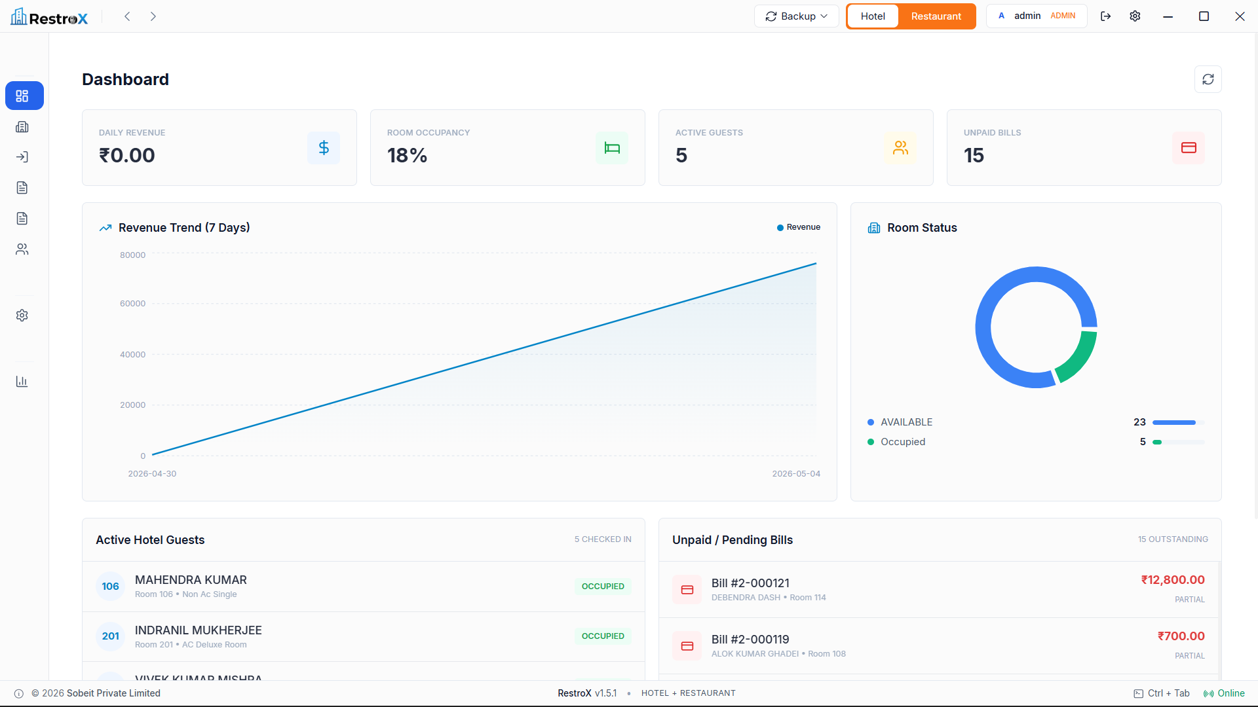Click the Room Occupancy bed icon
This screenshot has height=707, width=1258.
612,148
